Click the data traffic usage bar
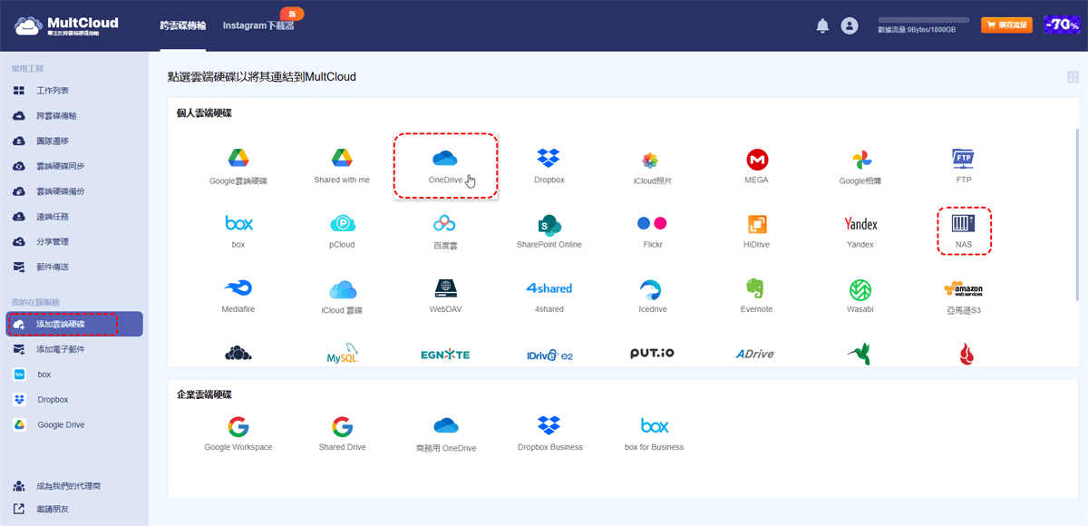 923,20
